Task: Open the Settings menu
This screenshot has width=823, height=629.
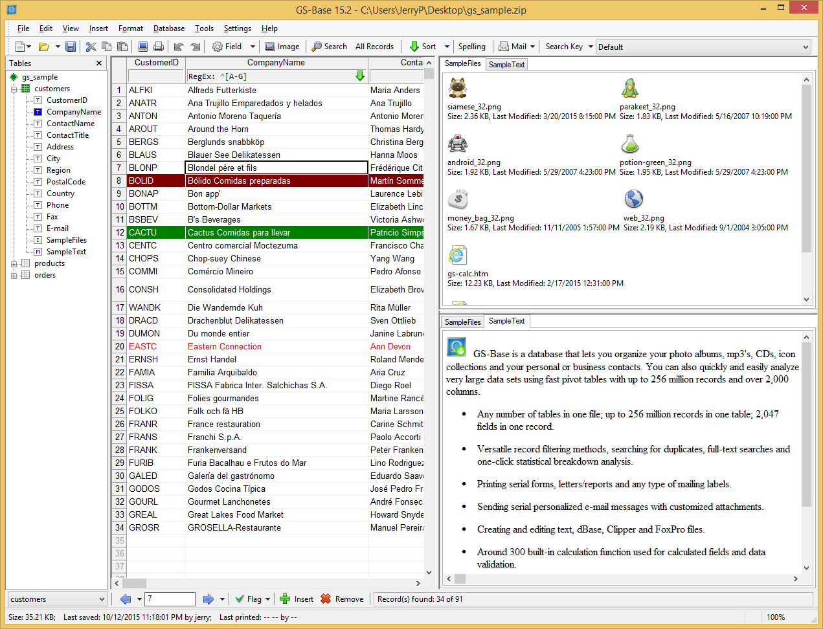Action: [x=238, y=28]
